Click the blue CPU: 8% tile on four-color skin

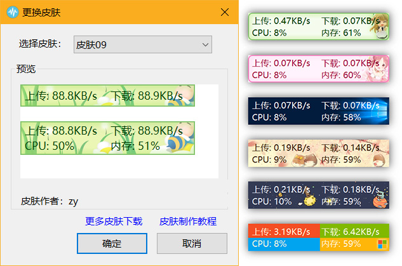[284, 244]
